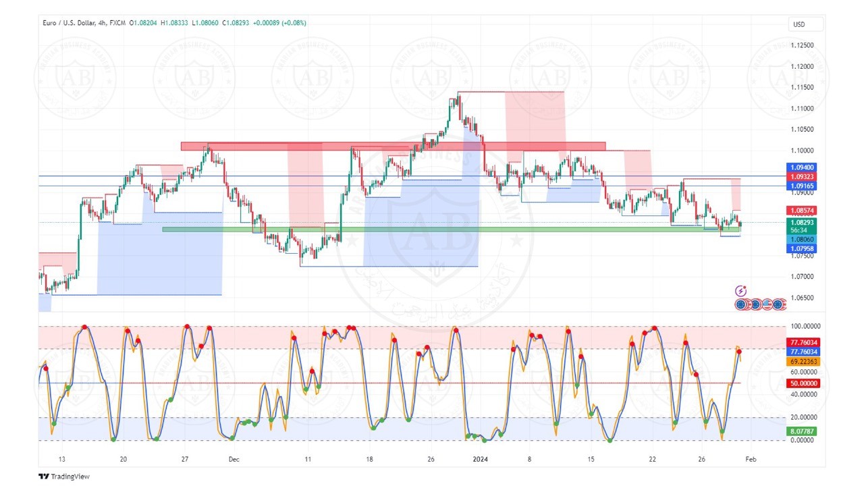The height and width of the screenshot is (486, 864).
Task: Click the 56:34 candle countdown label
Action: pyautogui.click(x=799, y=230)
